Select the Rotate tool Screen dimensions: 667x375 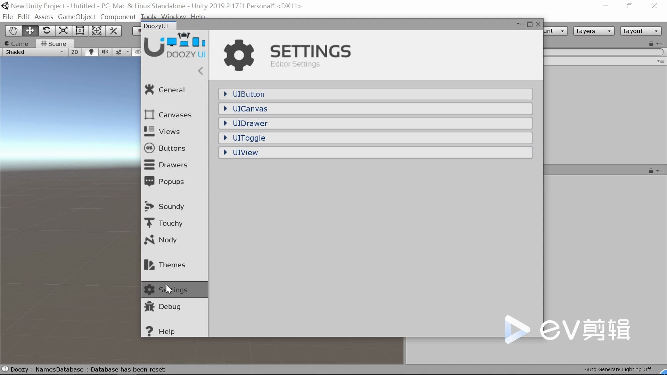47,31
